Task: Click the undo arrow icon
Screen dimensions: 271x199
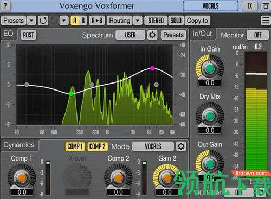Action: 43,21
